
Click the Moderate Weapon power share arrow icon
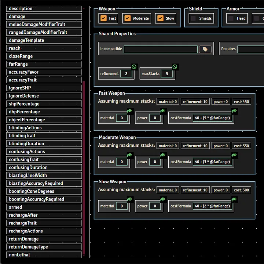[163, 155]
